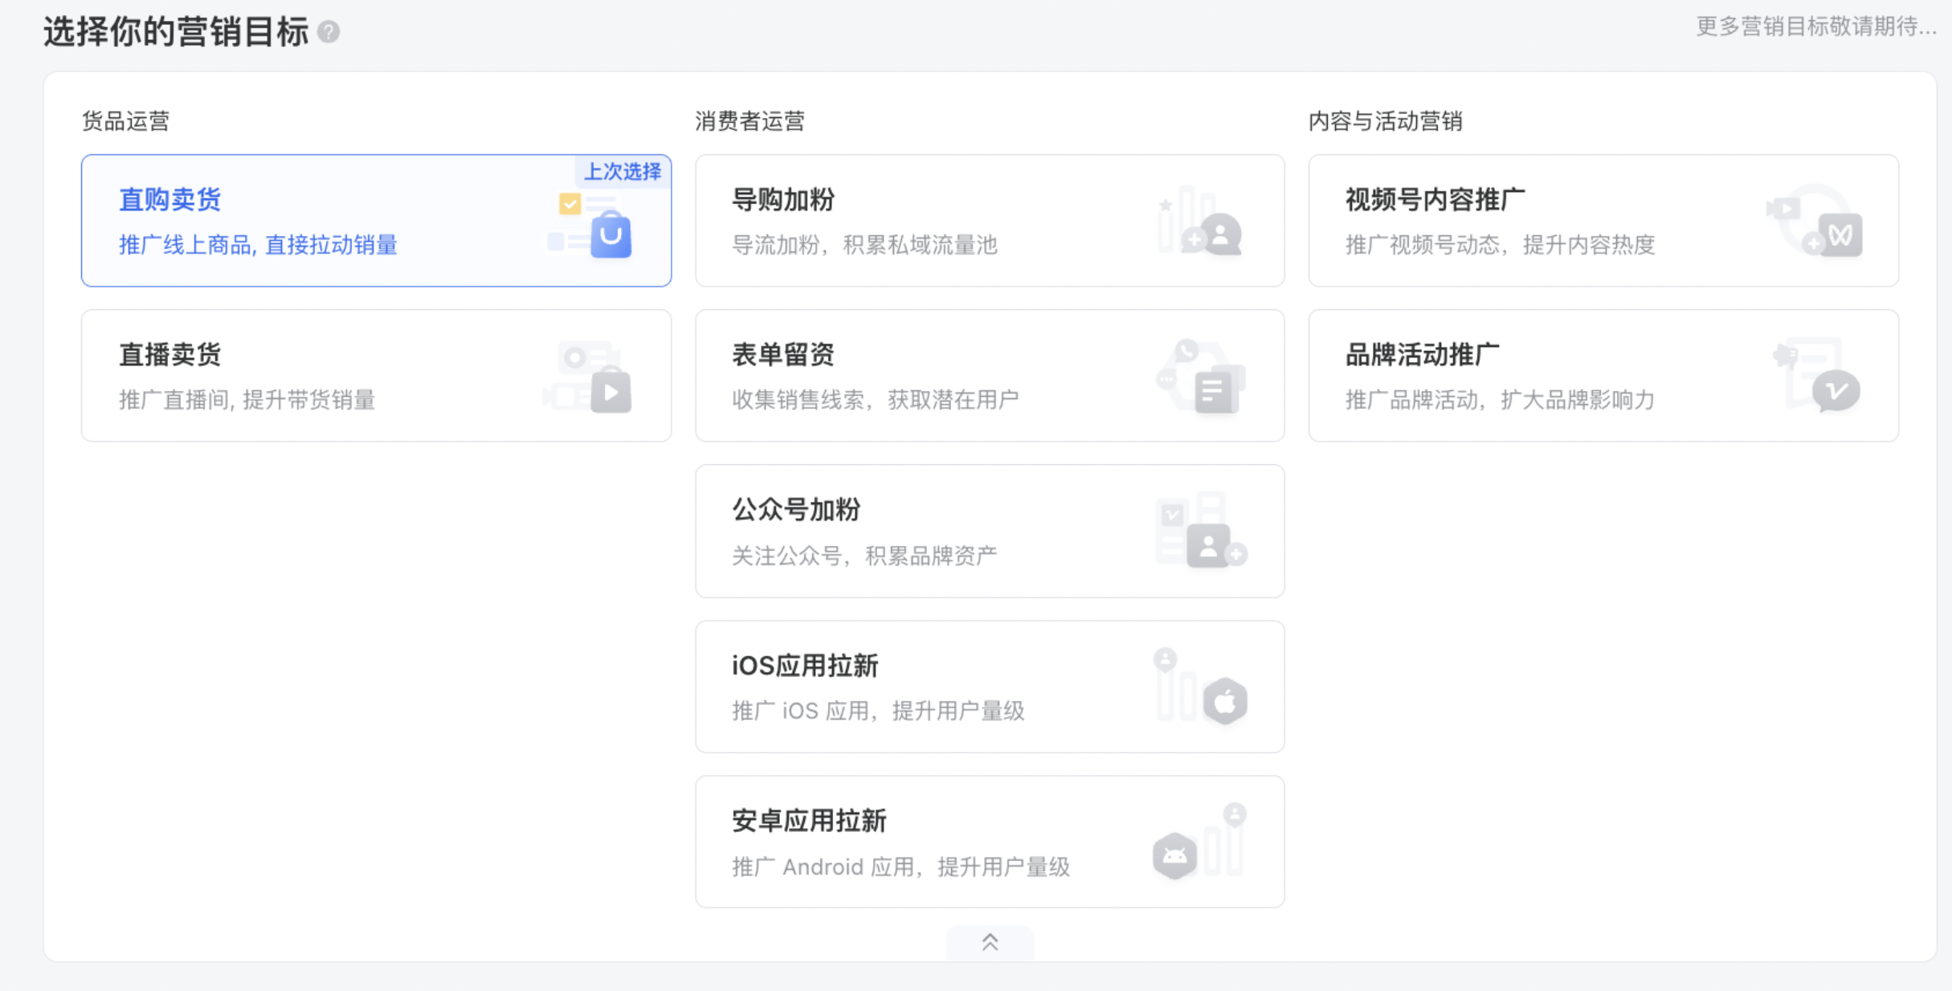
Task: Choose the 公众号加粉 marketing goal
Action: coord(796,509)
